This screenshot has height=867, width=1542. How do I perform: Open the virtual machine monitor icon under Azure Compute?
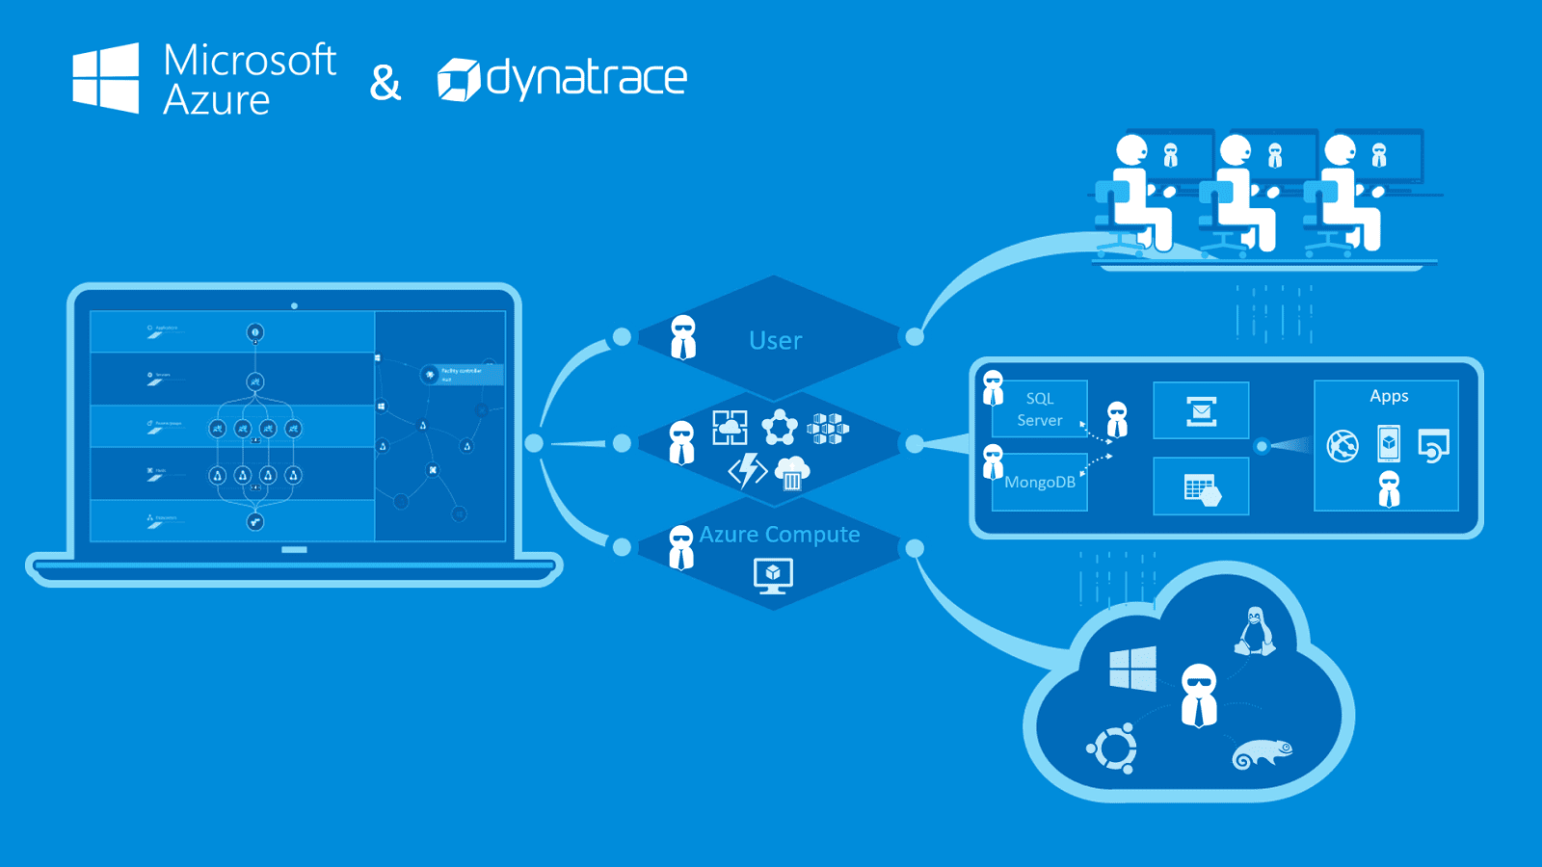tap(773, 576)
